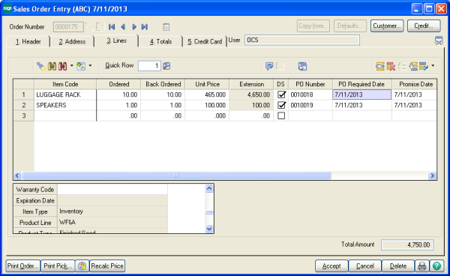The image size is (450, 276).
Task: Click the bus icon at tab bar's end
Action: 439,40
